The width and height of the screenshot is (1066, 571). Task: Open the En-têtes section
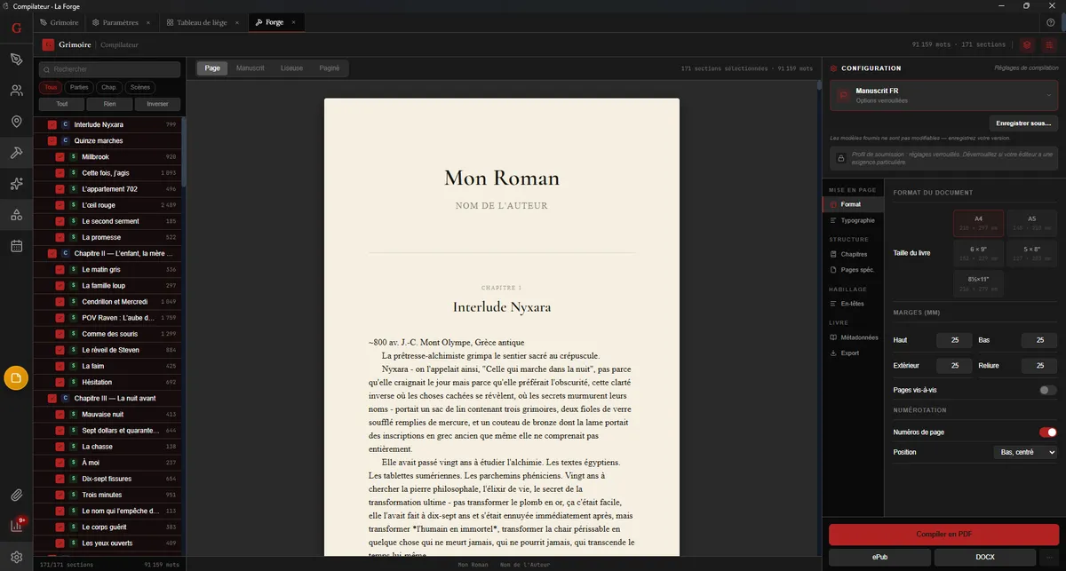[853, 304]
